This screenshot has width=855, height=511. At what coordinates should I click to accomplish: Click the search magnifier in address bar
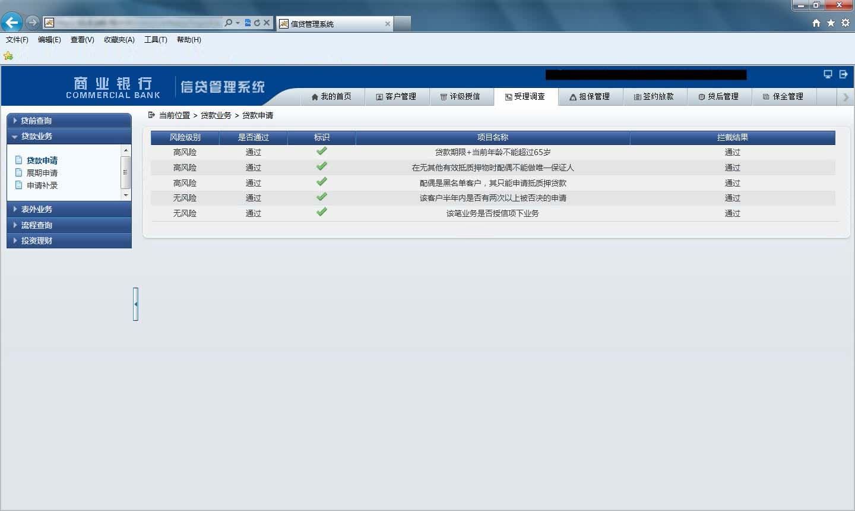[x=228, y=23]
